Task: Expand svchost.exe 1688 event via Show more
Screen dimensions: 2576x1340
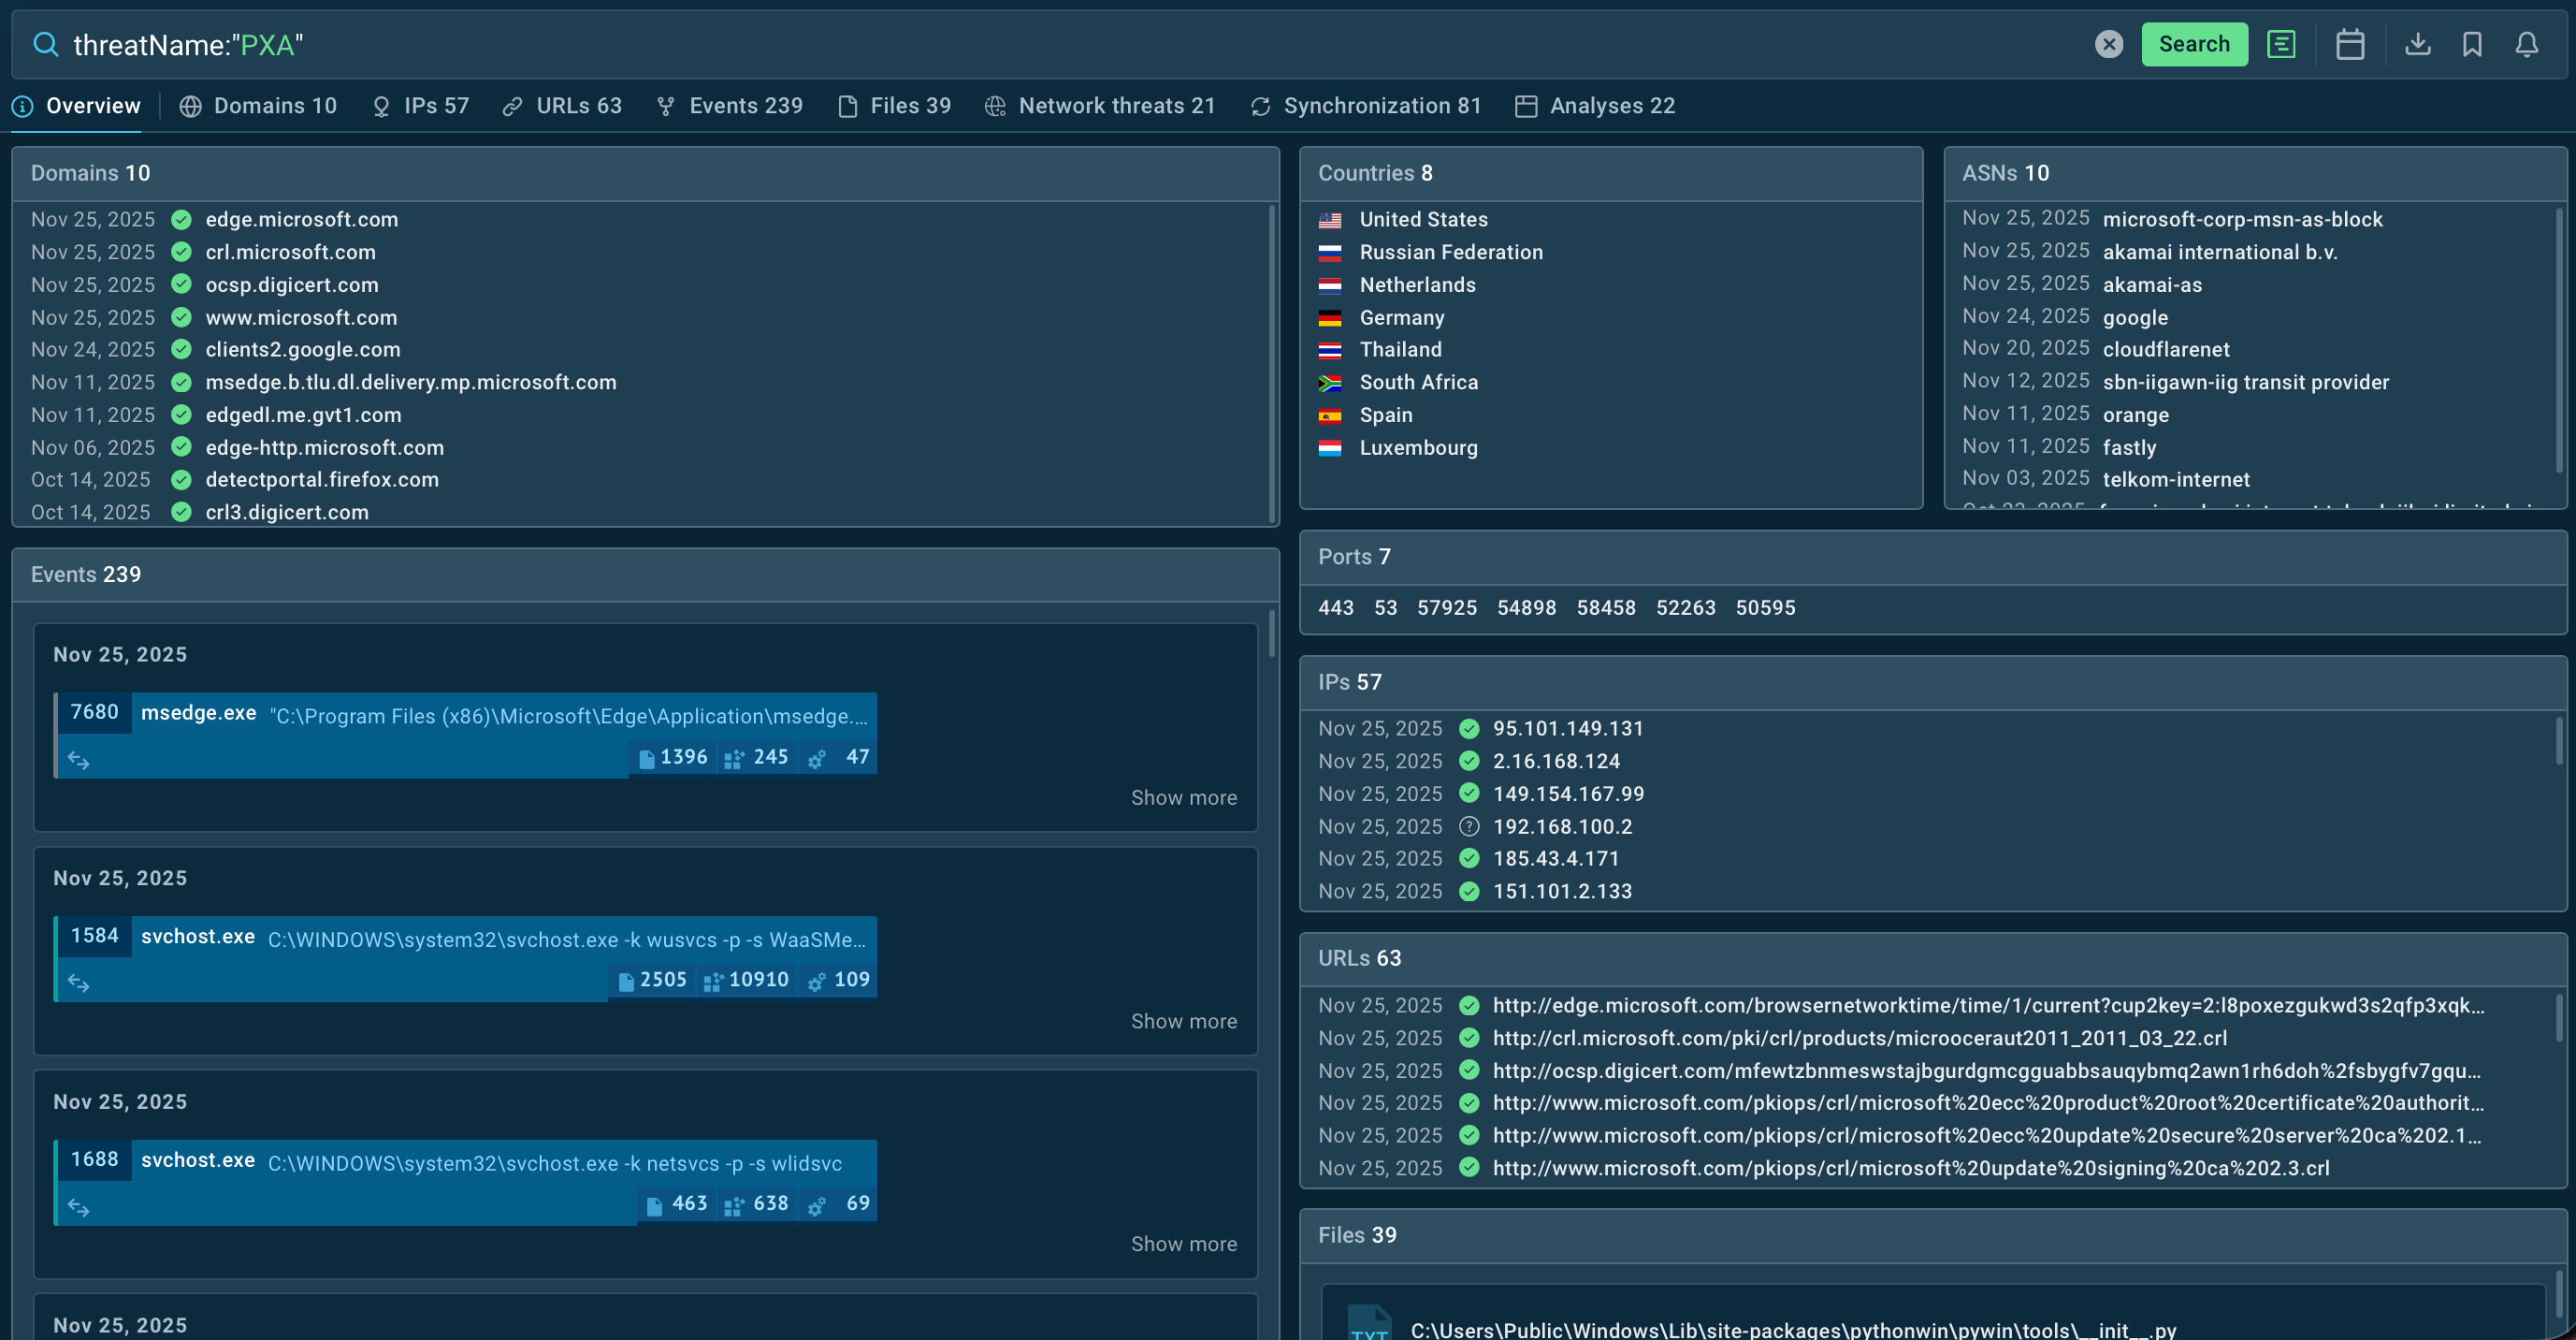Action: pos(1183,1244)
